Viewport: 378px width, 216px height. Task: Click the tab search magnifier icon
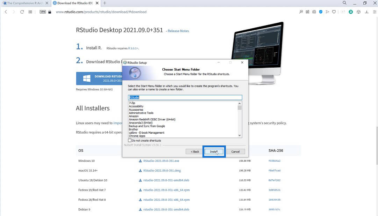click(x=344, y=3)
